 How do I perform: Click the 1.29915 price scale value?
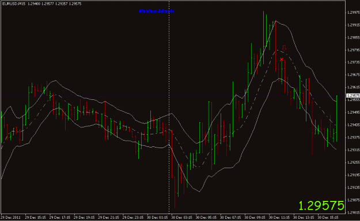pos(354,25)
